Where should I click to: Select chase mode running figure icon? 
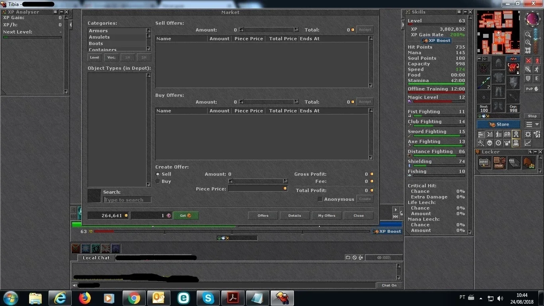coord(537,69)
